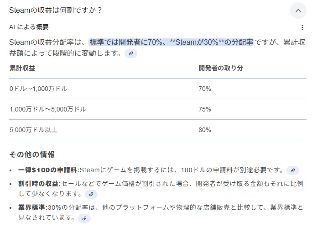Viewport: 317px width, 228px height.
Task: Click the 80% cell in the table
Action: coord(205,130)
